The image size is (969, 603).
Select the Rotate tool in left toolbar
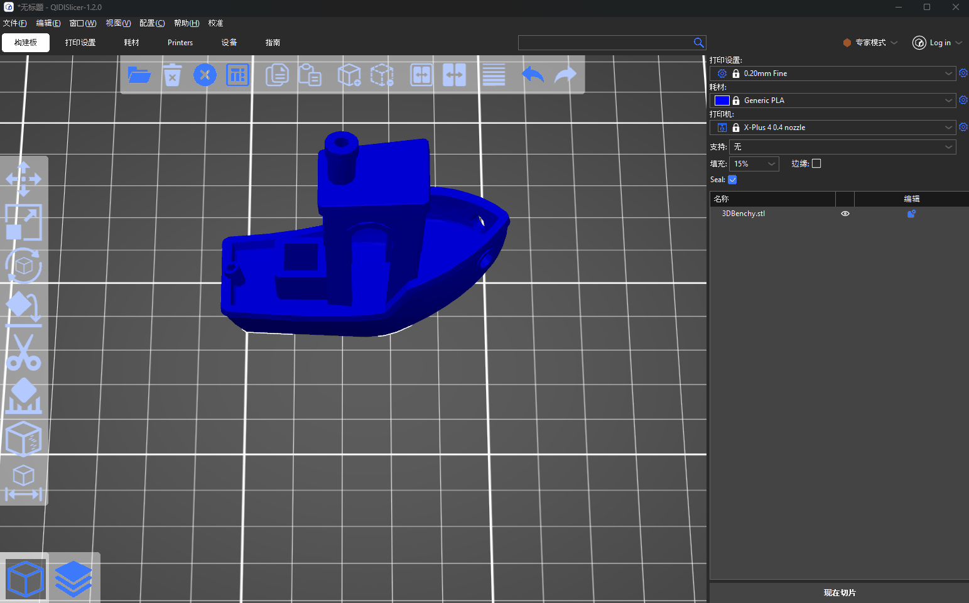tap(23, 266)
